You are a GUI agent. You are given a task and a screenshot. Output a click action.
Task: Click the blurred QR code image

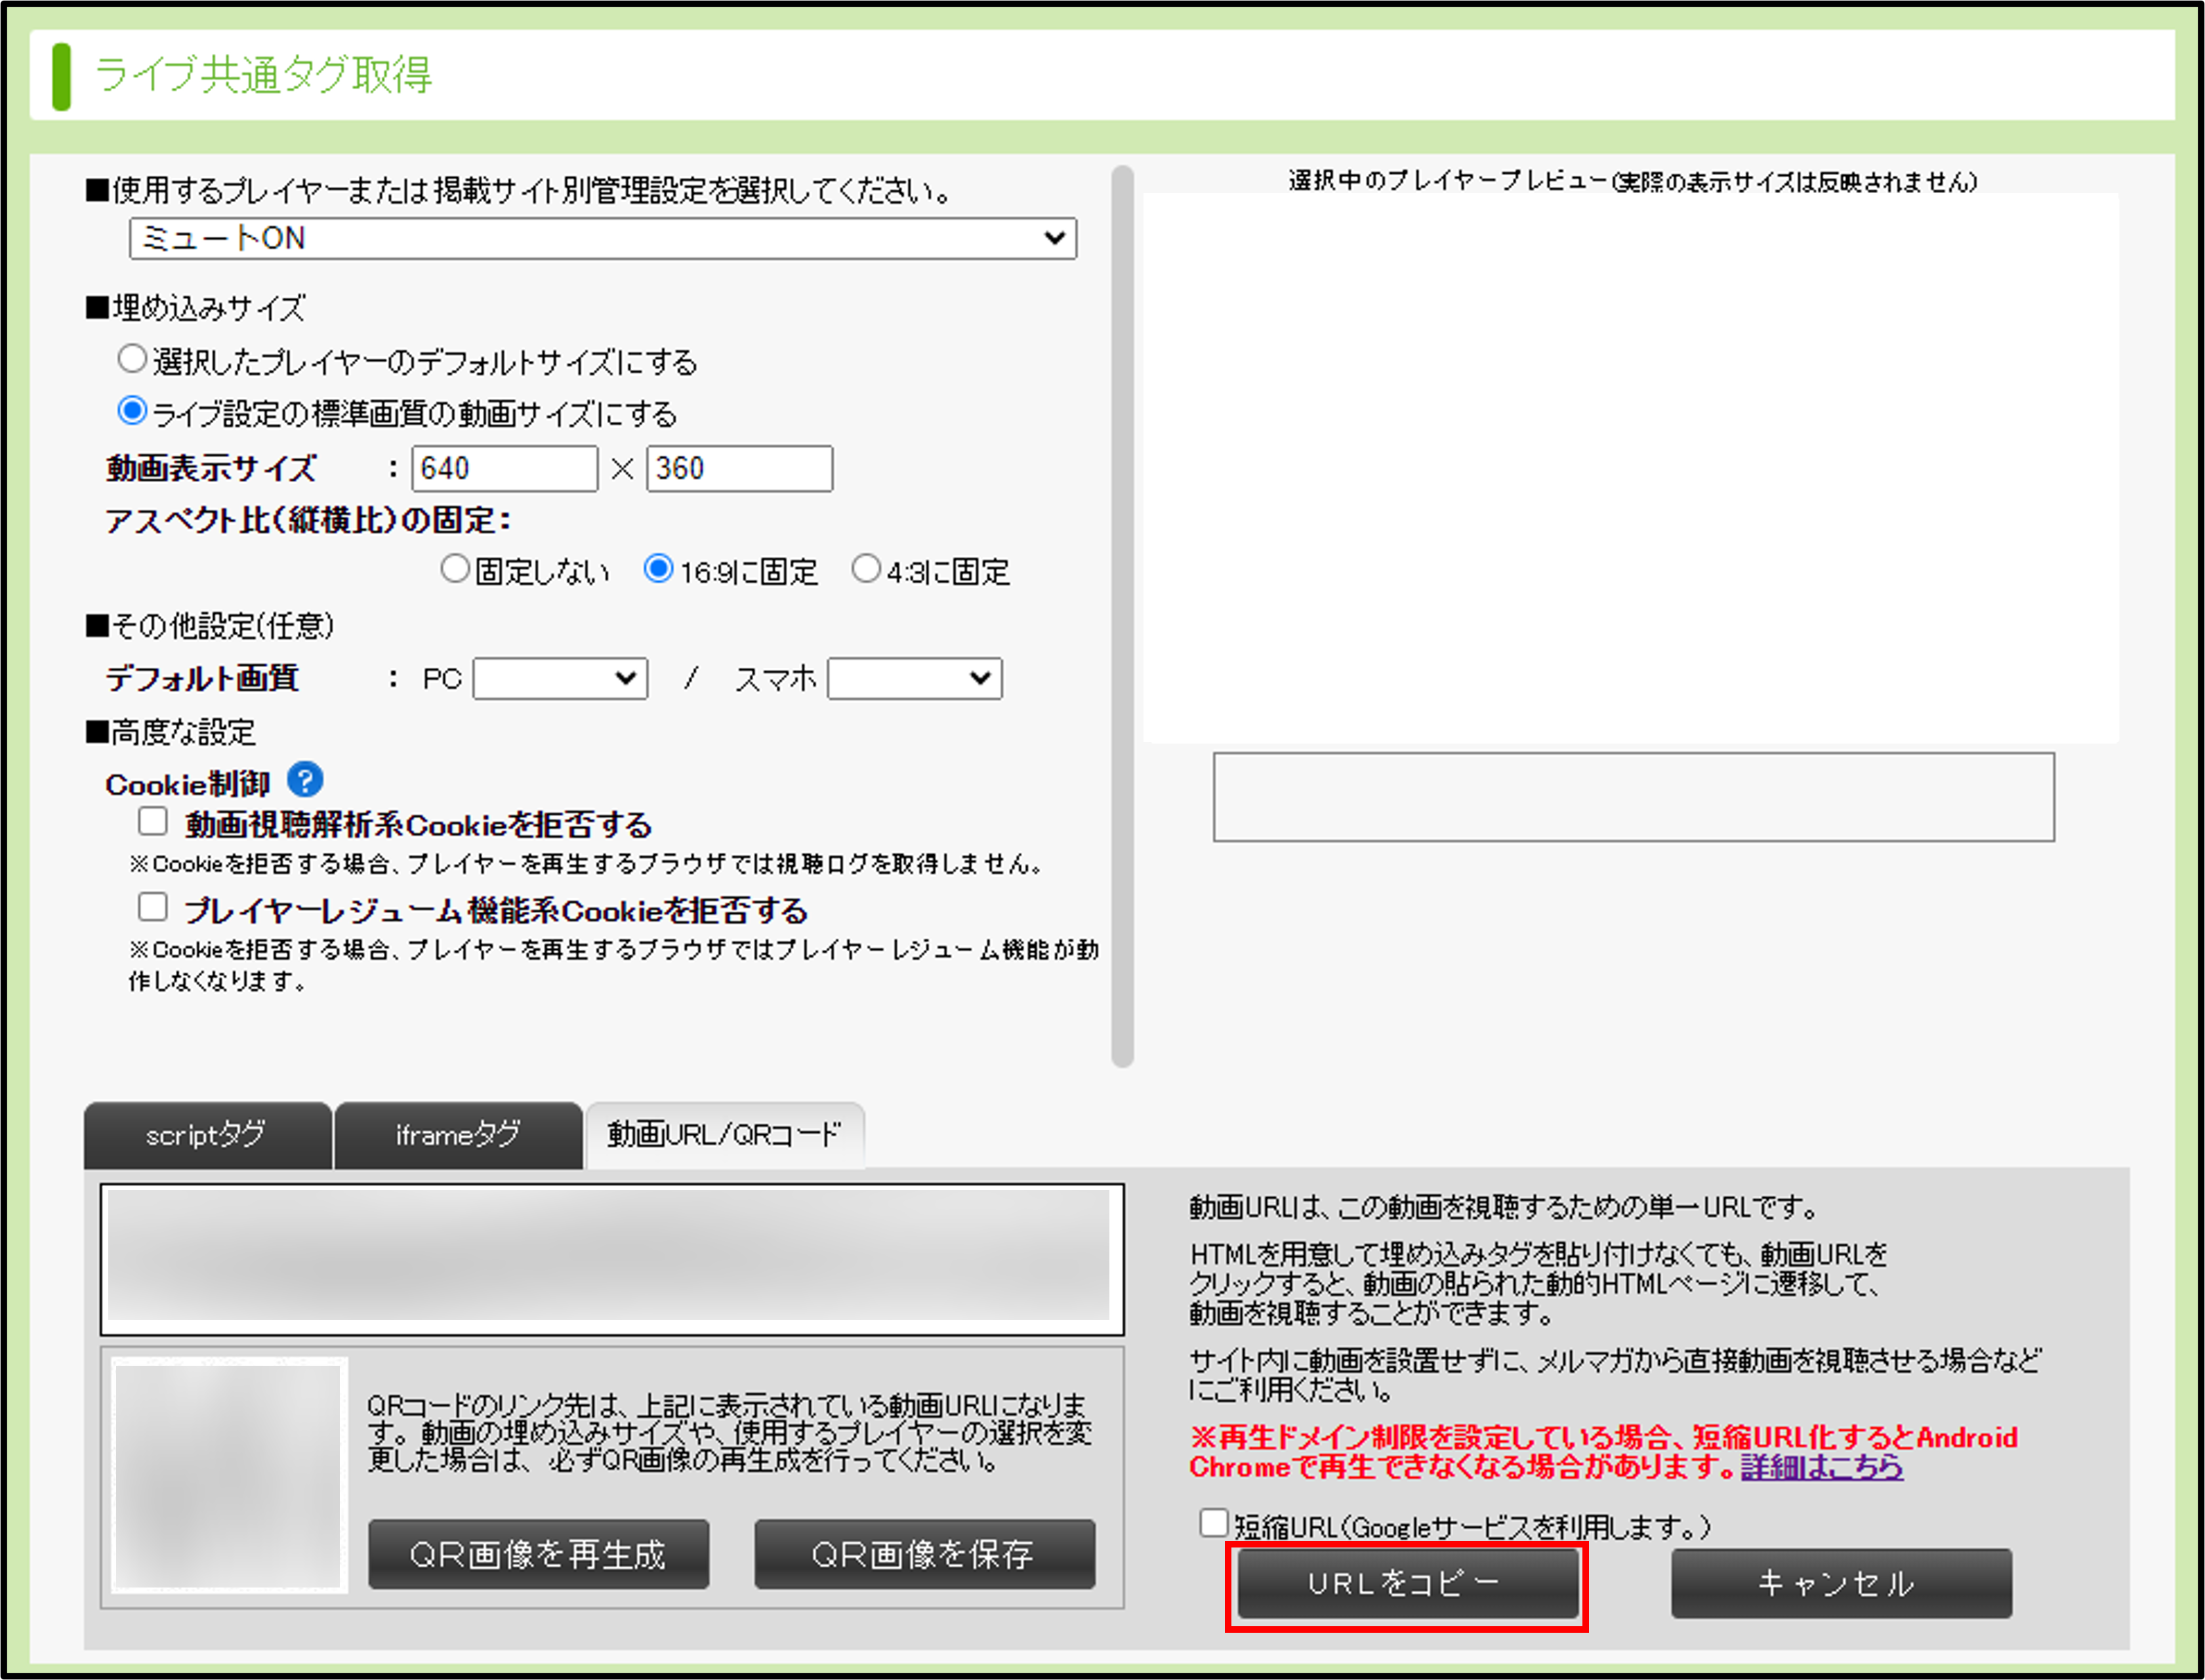(229, 1476)
